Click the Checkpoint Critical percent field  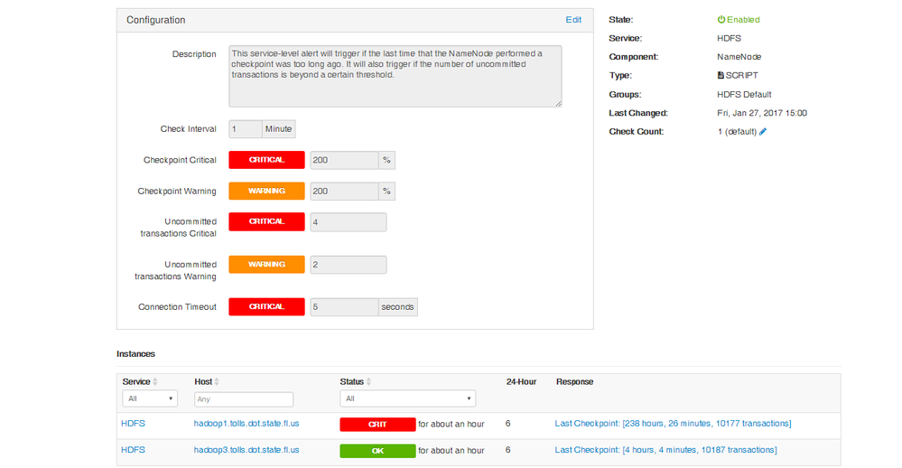(x=344, y=160)
